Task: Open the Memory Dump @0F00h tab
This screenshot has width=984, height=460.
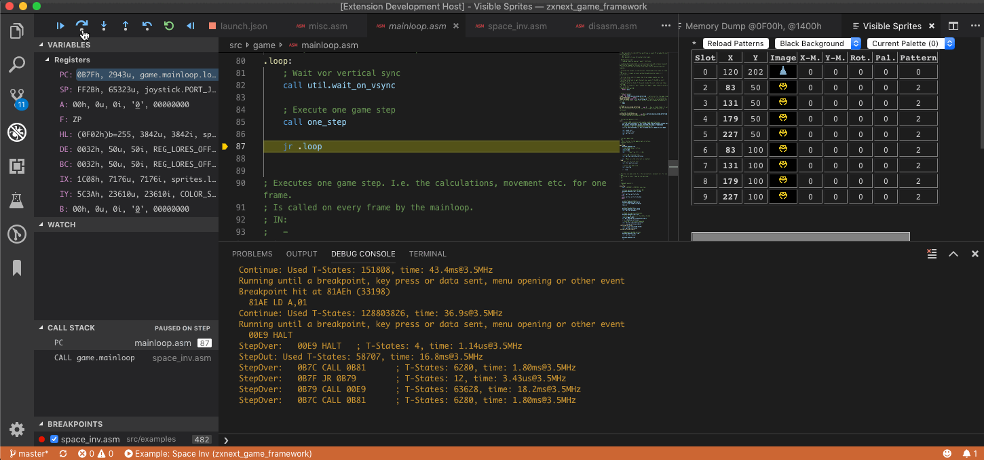Action: pyautogui.click(x=753, y=26)
